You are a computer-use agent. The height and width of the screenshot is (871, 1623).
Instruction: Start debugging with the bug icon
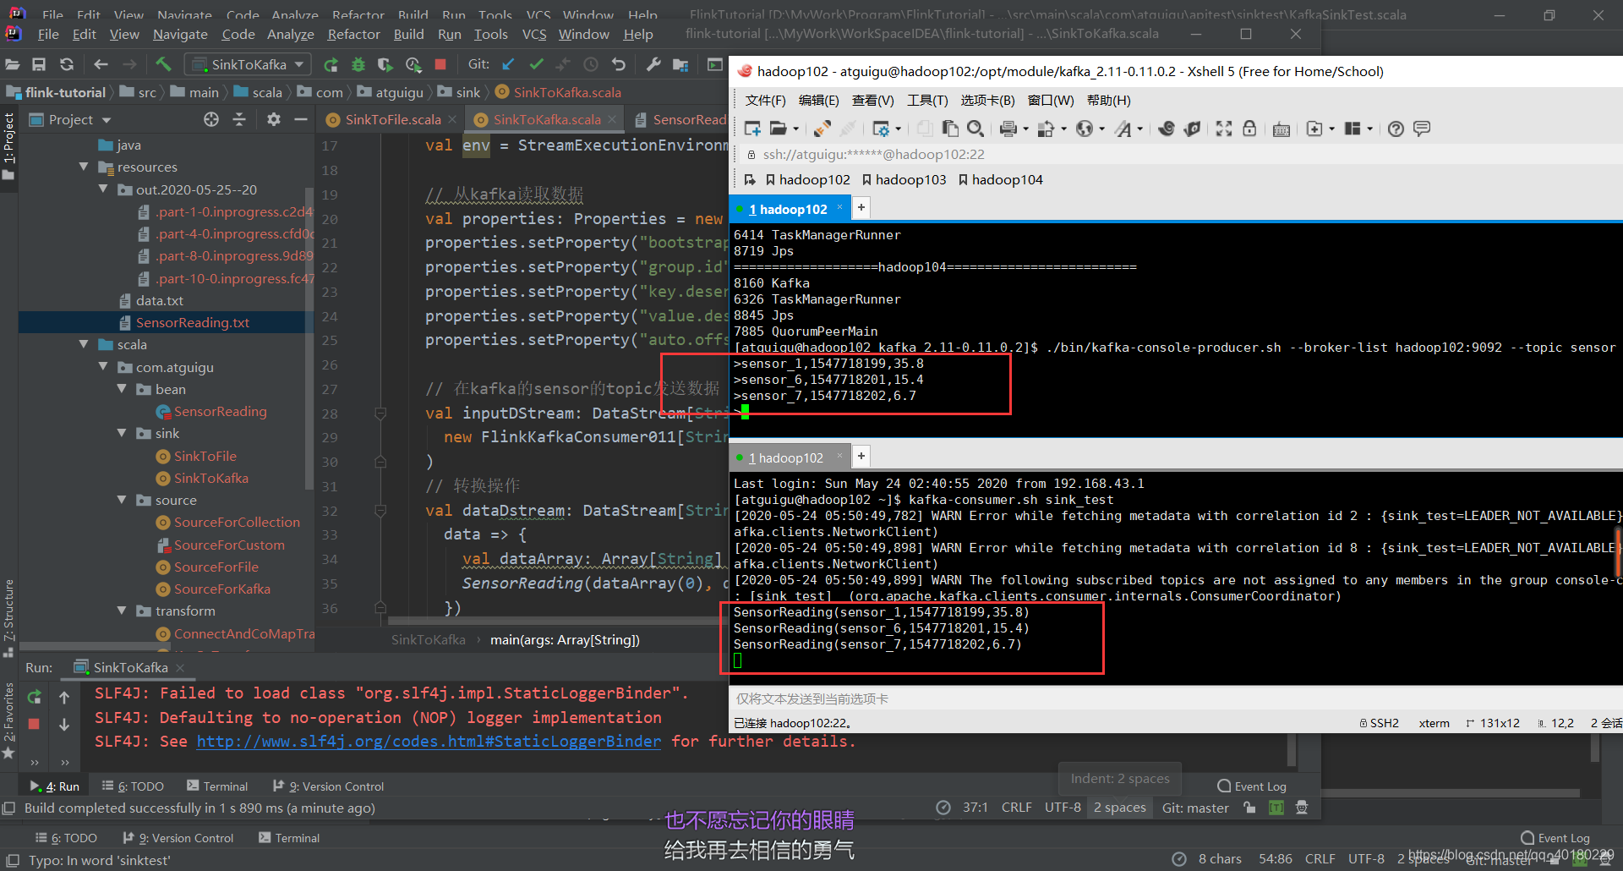coord(358,64)
